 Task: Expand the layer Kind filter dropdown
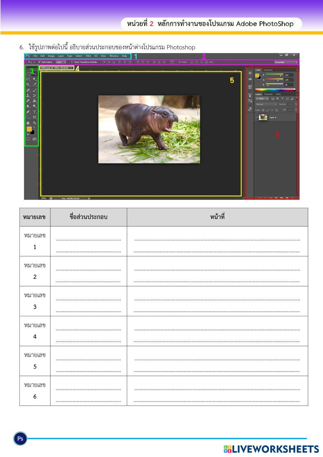262,99
